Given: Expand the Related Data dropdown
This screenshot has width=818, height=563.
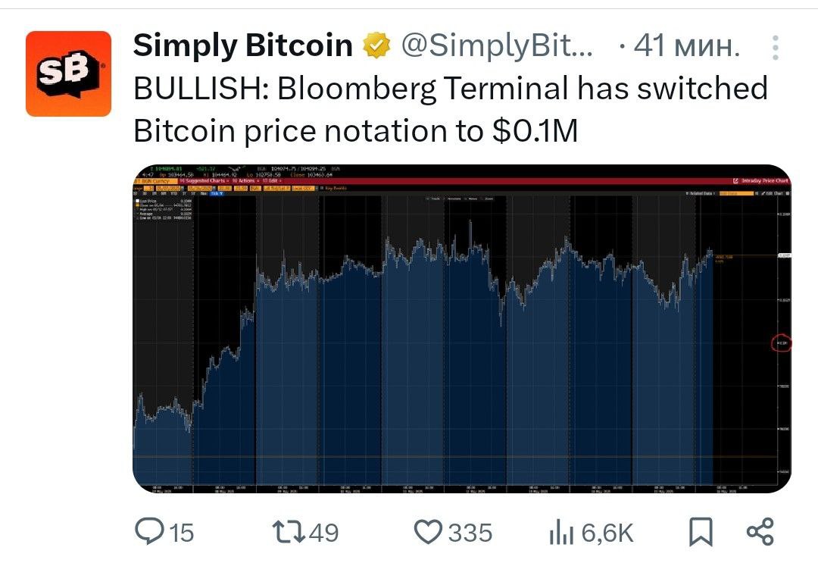Looking at the screenshot, I should 701,193.
